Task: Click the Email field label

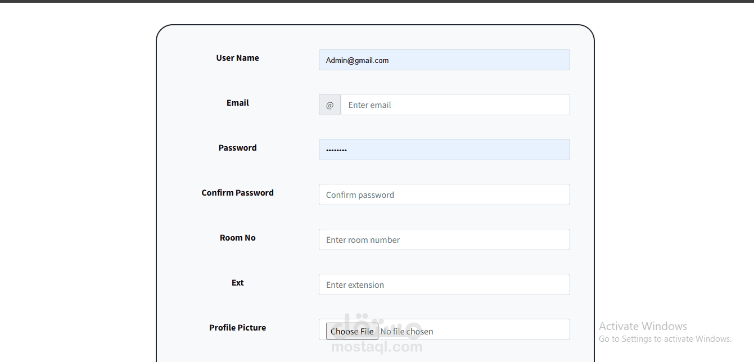Action: point(237,103)
